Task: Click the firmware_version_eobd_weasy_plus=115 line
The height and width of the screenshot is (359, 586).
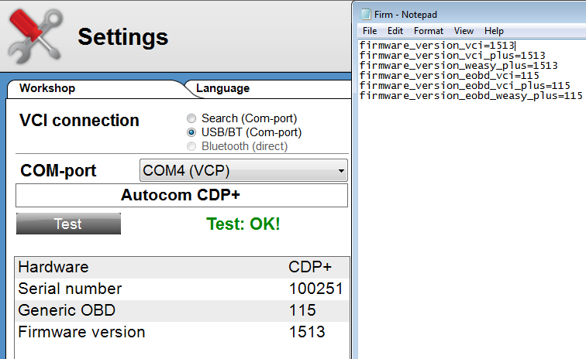Action: (x=471, y=96)
